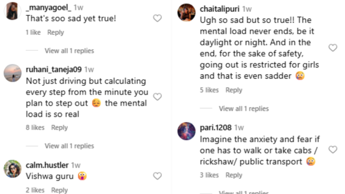Open ruhani_taneja09's avatar
The image size is (345, 194).
pyautogui.click(x=12, y=73)
